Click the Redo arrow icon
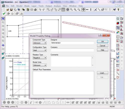 (x=44, y=10)
